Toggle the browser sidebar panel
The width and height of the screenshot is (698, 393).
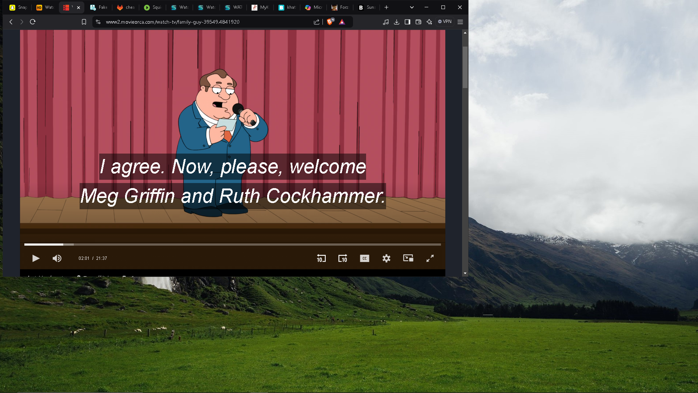408,22
